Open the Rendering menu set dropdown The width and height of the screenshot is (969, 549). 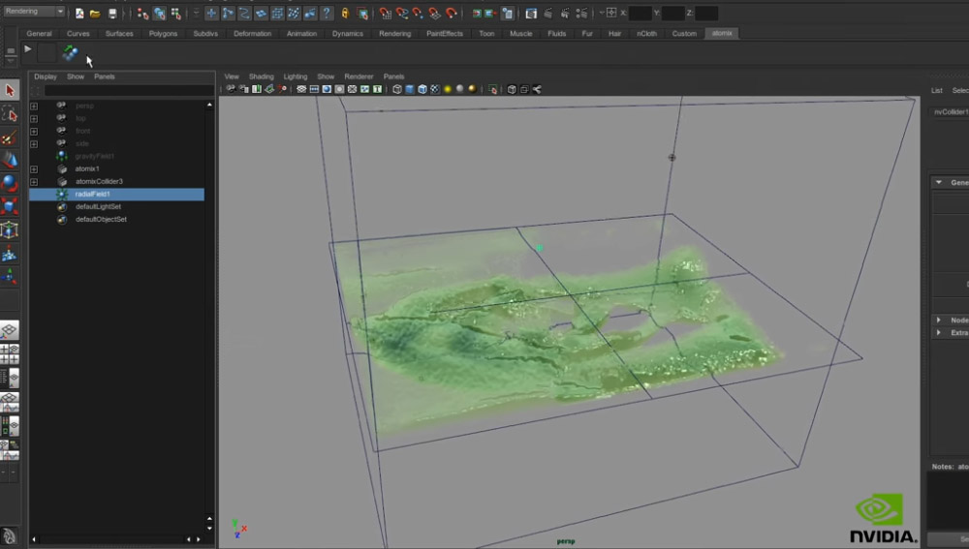pos(34,11)
